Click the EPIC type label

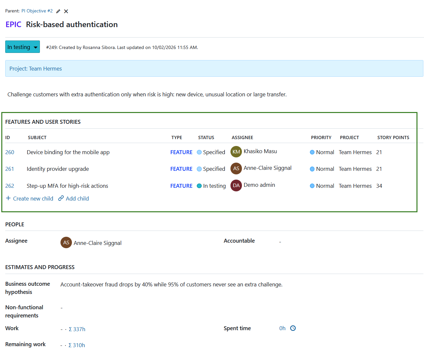pyautogui.click(x=13, y=24)
